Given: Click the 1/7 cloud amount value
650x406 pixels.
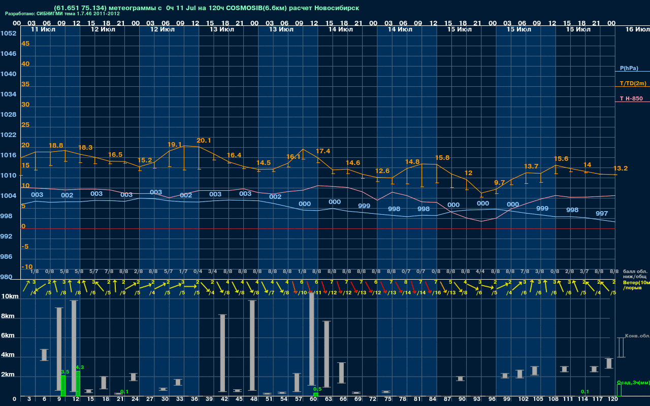Looking at the screenshot, I should 183,272.
